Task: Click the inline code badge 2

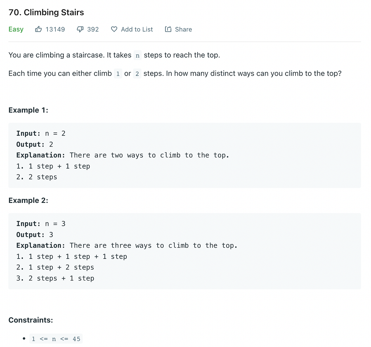Action: tap(137, 74)
